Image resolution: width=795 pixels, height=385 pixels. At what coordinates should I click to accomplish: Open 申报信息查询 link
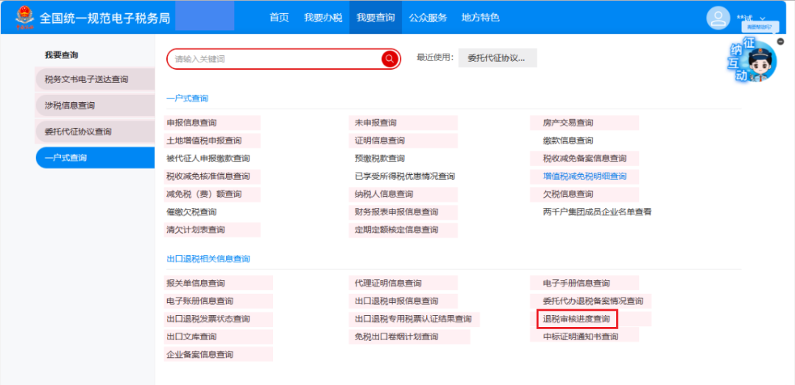[191, 123]
